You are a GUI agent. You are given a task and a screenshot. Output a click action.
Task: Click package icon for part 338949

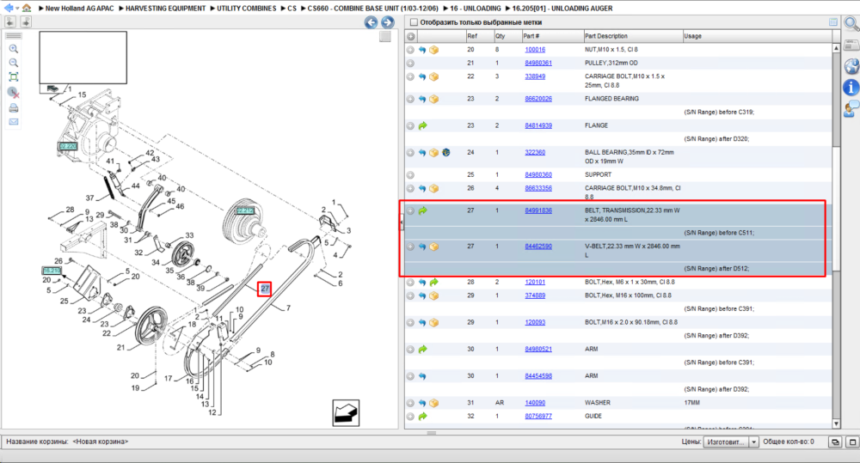coord(433,76)
